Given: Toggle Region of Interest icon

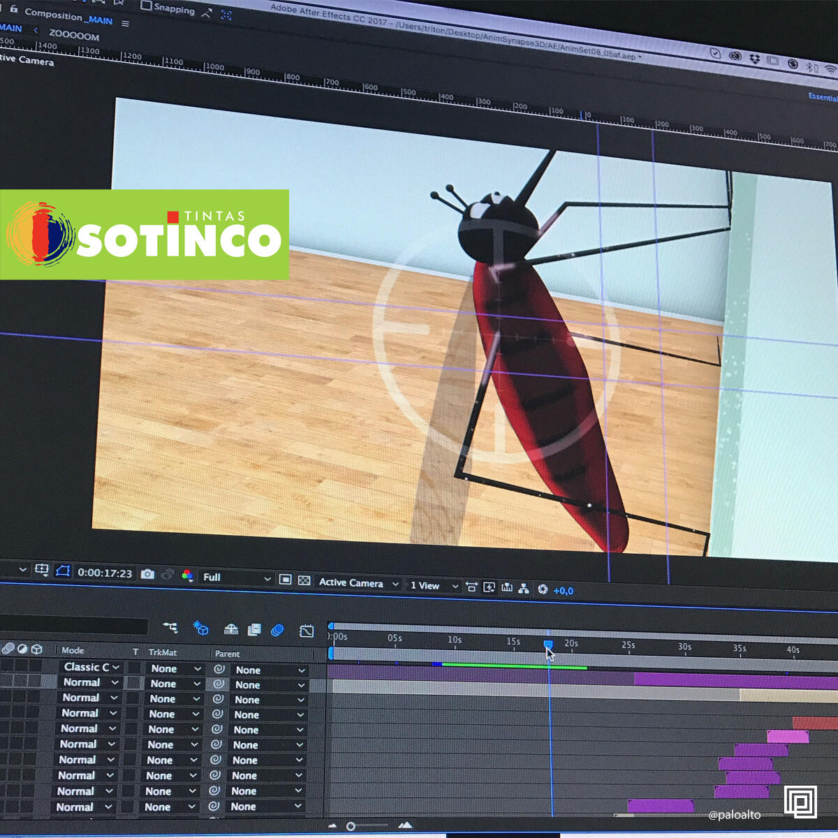Looking at the screenshot, I should (x=285, y=580).
